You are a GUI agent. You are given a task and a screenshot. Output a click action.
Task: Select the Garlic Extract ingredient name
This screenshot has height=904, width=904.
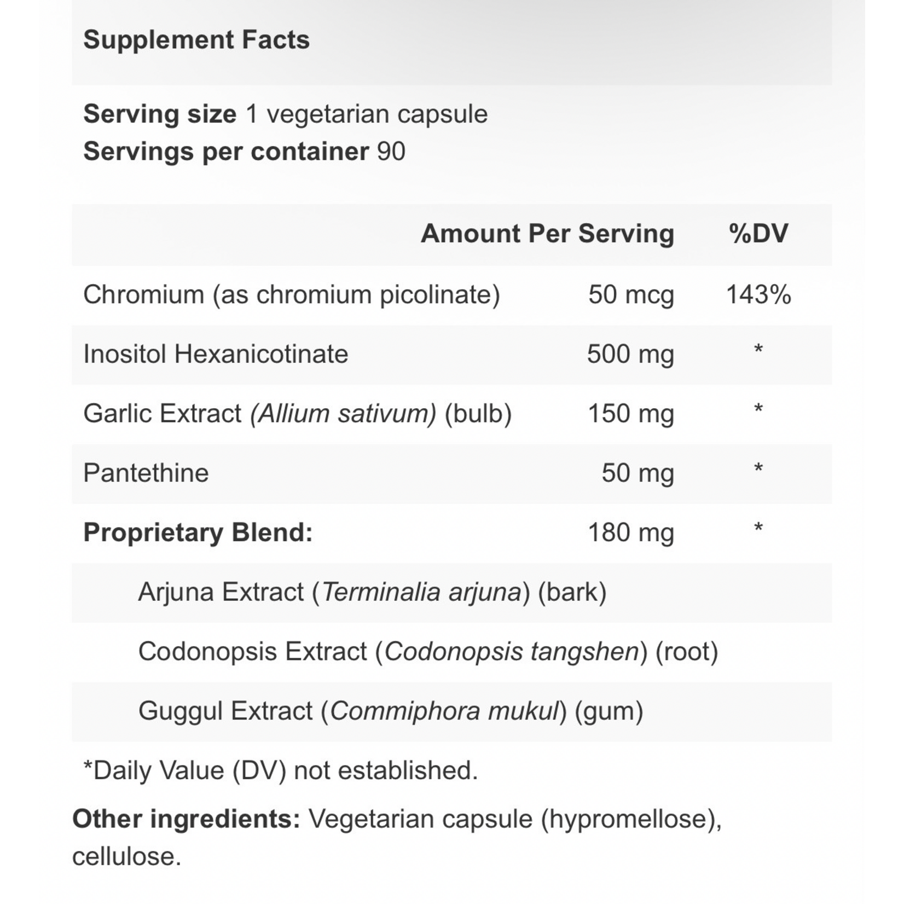click(x=297, y=414)
